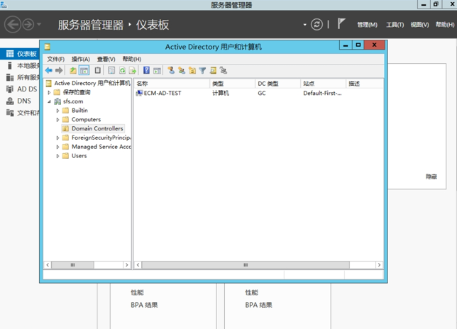Open 帮助(H) menu in Server Manager
The image size is (457, 329).
[445, 25]
